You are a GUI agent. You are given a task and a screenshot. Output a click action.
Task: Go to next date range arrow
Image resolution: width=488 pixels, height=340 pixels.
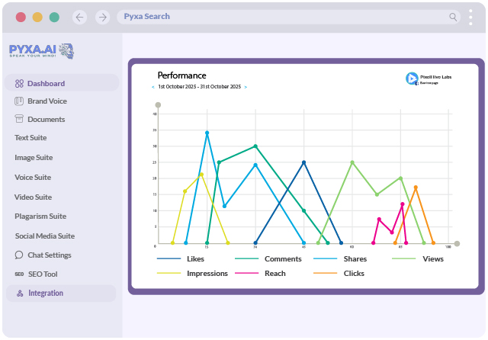coord(246,87)
